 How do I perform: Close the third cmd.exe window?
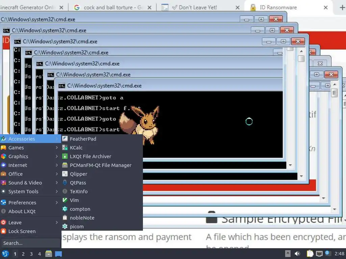(x=298, y=41)
